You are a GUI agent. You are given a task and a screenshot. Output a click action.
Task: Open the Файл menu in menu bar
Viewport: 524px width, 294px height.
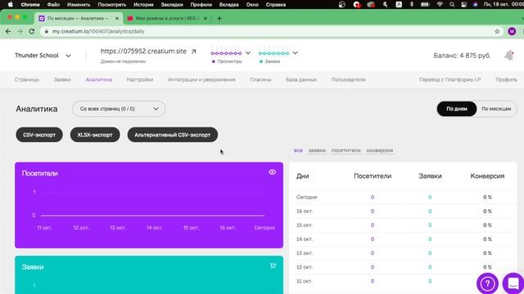click(x=53, y=5)
